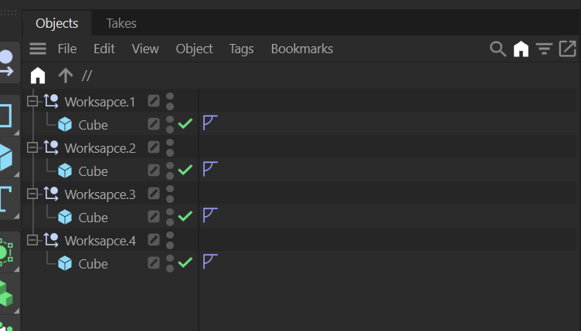Select the Cube under Worksapce.4
The image size is (581, 331).
click(93, 263)
